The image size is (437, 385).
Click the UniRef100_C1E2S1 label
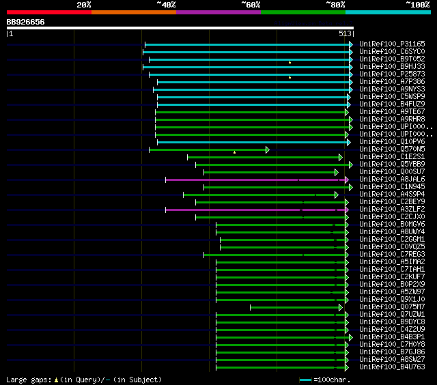(392, 156)
